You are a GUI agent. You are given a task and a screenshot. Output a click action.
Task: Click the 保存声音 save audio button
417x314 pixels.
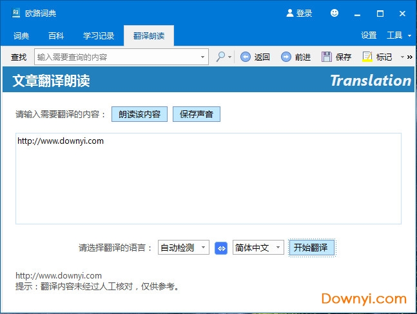[197, 114]
